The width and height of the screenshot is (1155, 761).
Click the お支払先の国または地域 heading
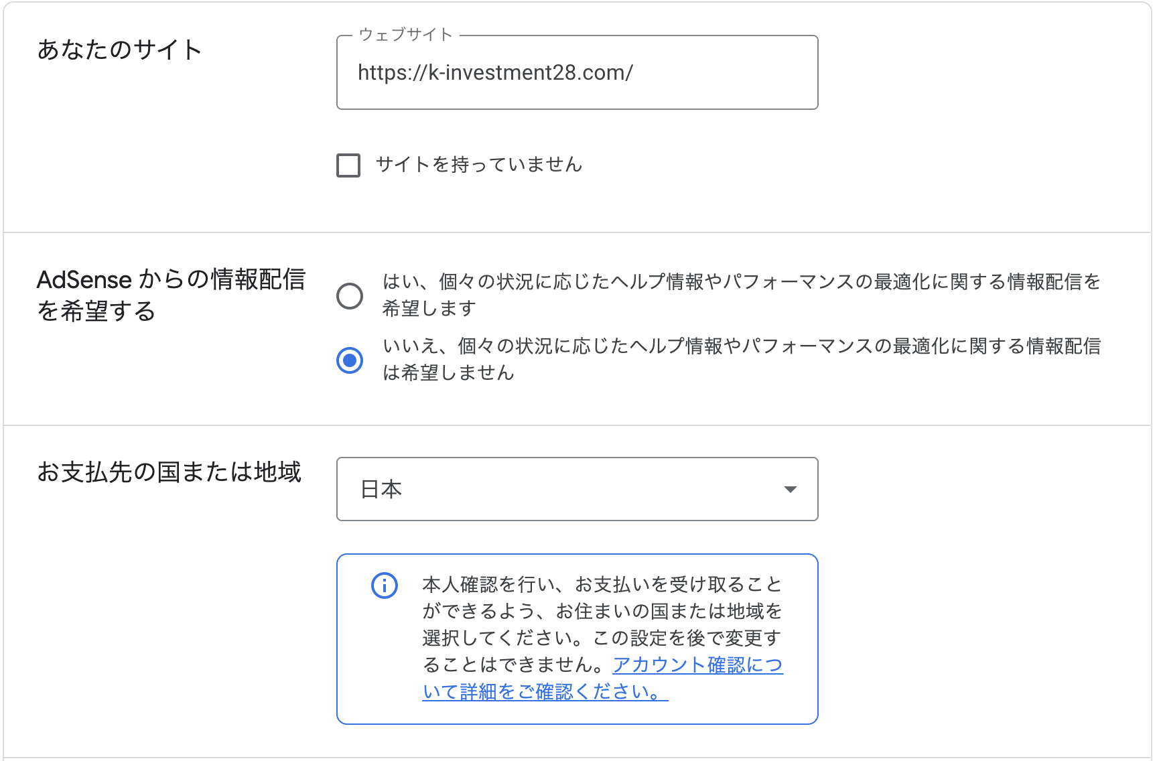[169, 472]
